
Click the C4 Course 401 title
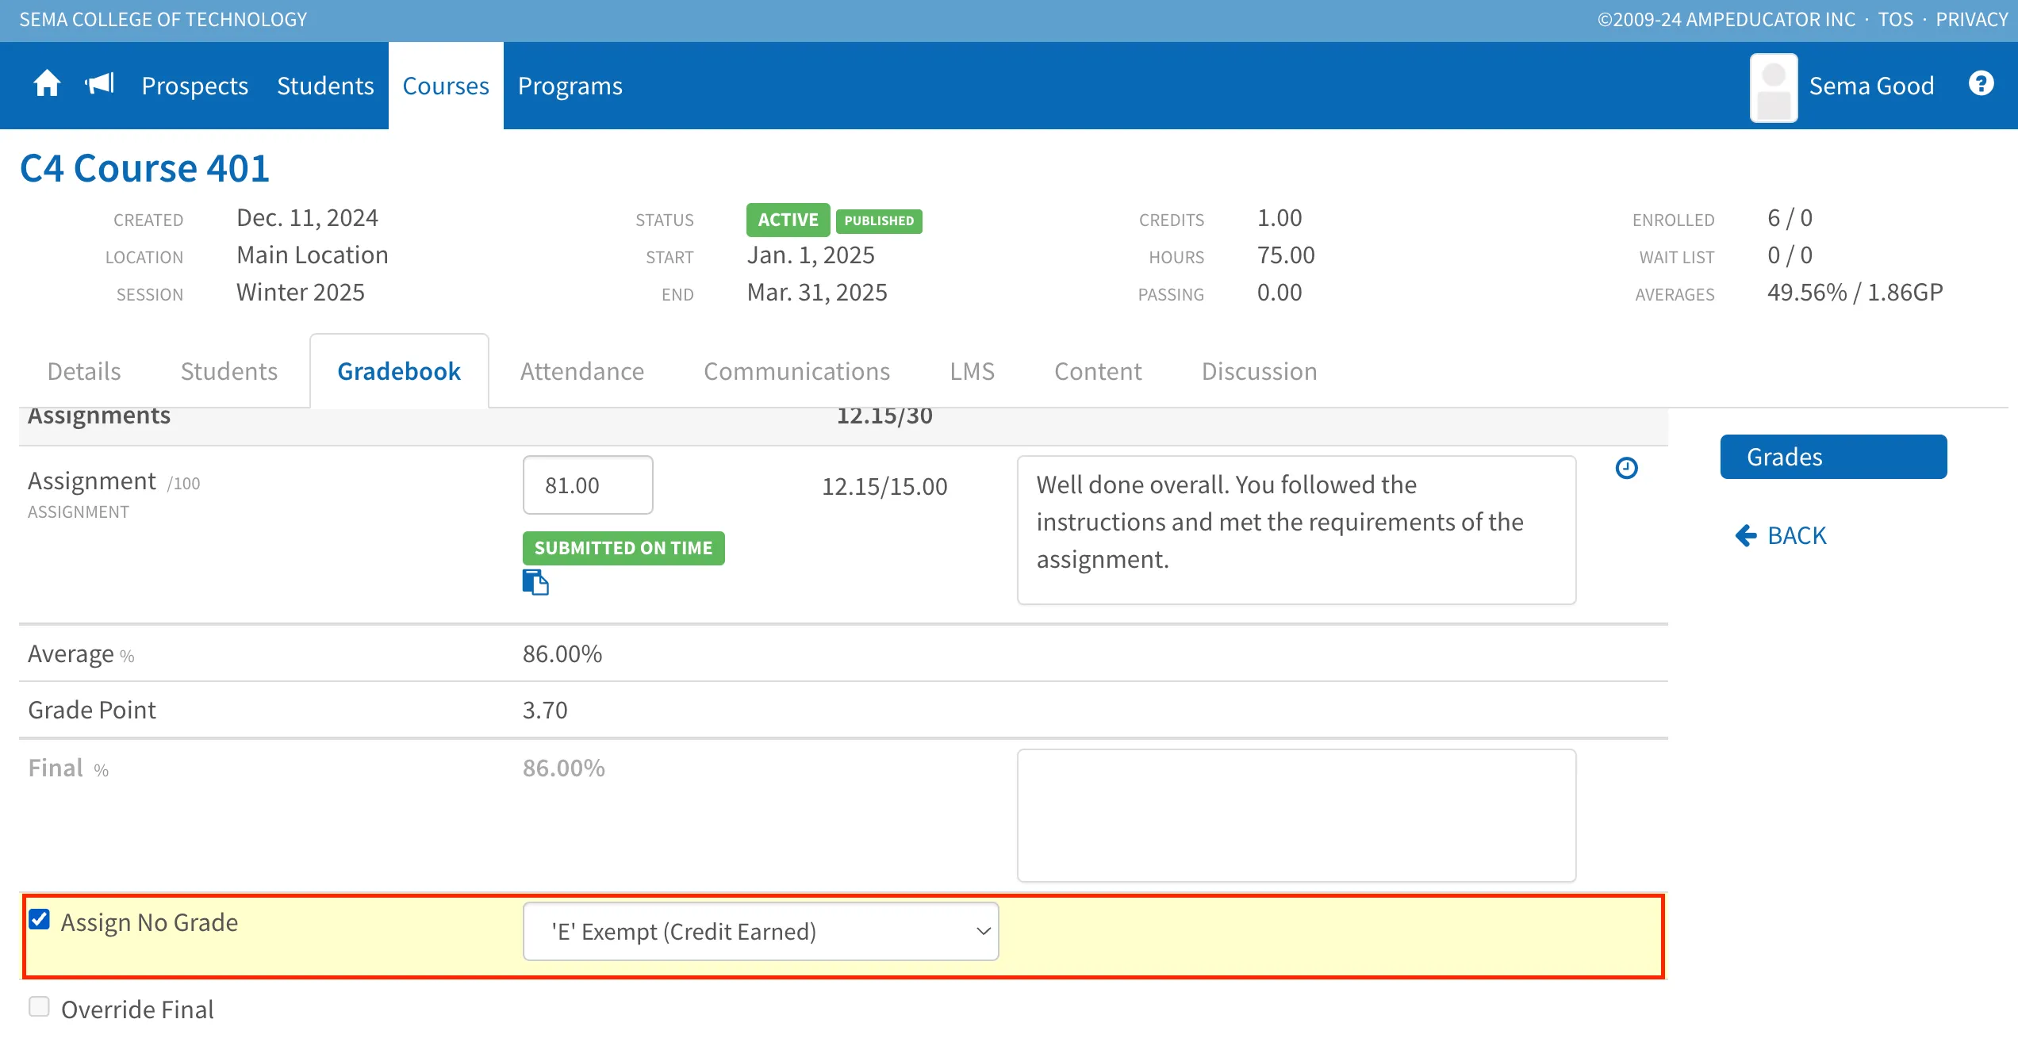(144, 168)
